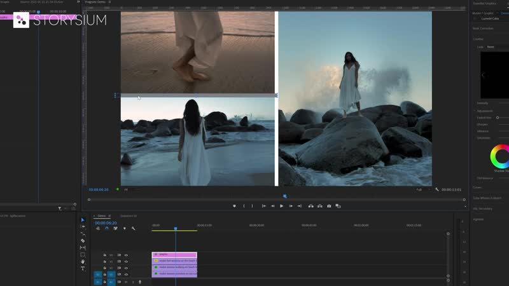Toggle V1 track target button
Viewport: 509px width, 286px height.
coord(111,275)
